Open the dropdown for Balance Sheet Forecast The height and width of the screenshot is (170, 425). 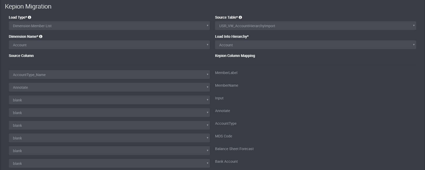point(109,151)
